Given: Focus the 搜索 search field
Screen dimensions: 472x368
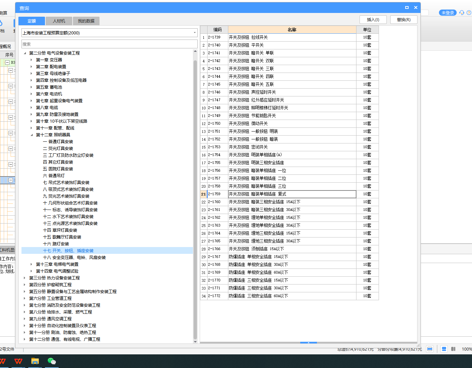Looking at the screenshot, I should 109,44.
